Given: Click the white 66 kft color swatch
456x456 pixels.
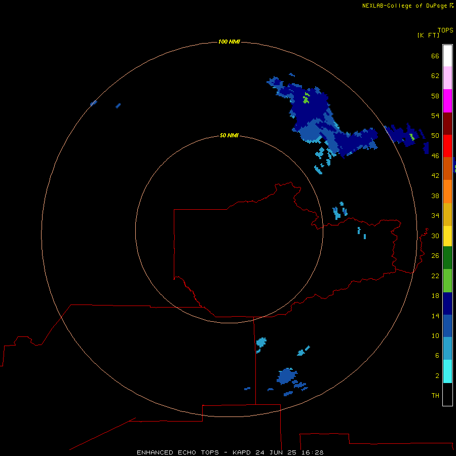Looking at the screenshot, I should (447, 56).
